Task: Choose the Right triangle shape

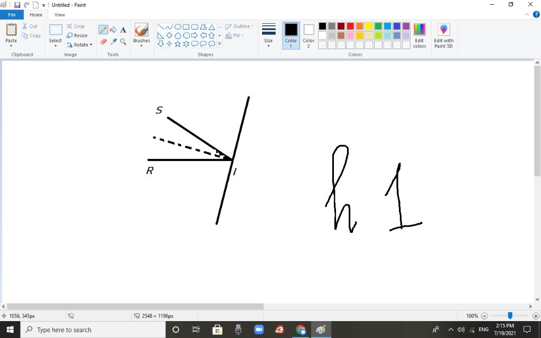Action: tap(161, 35)
